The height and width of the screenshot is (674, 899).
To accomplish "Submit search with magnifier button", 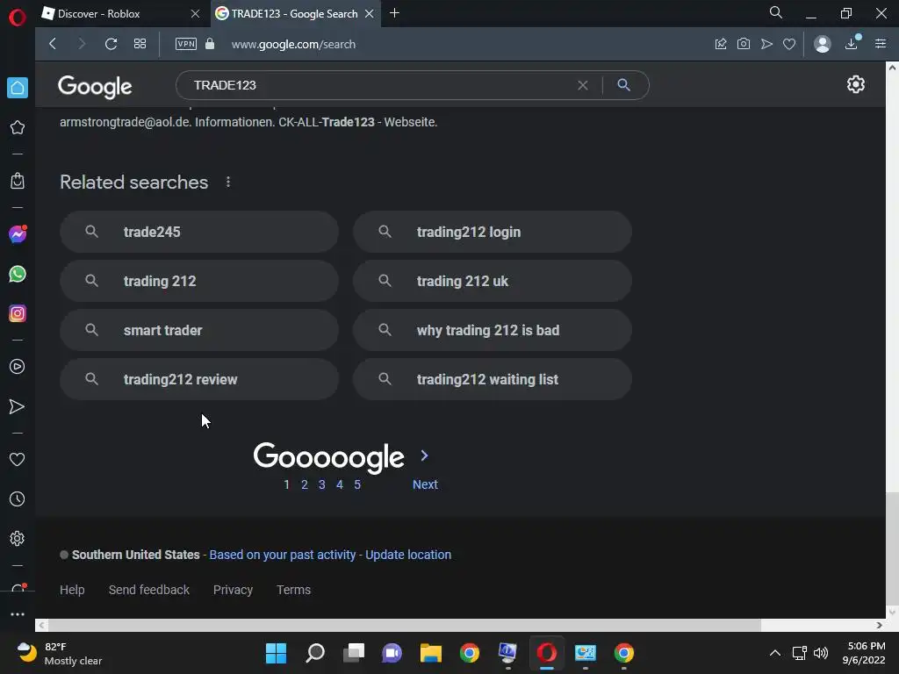I will pyautogui.click(x=624, y=85).
